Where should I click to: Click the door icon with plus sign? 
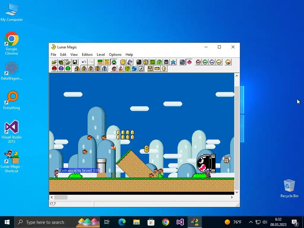pos(77,69)
